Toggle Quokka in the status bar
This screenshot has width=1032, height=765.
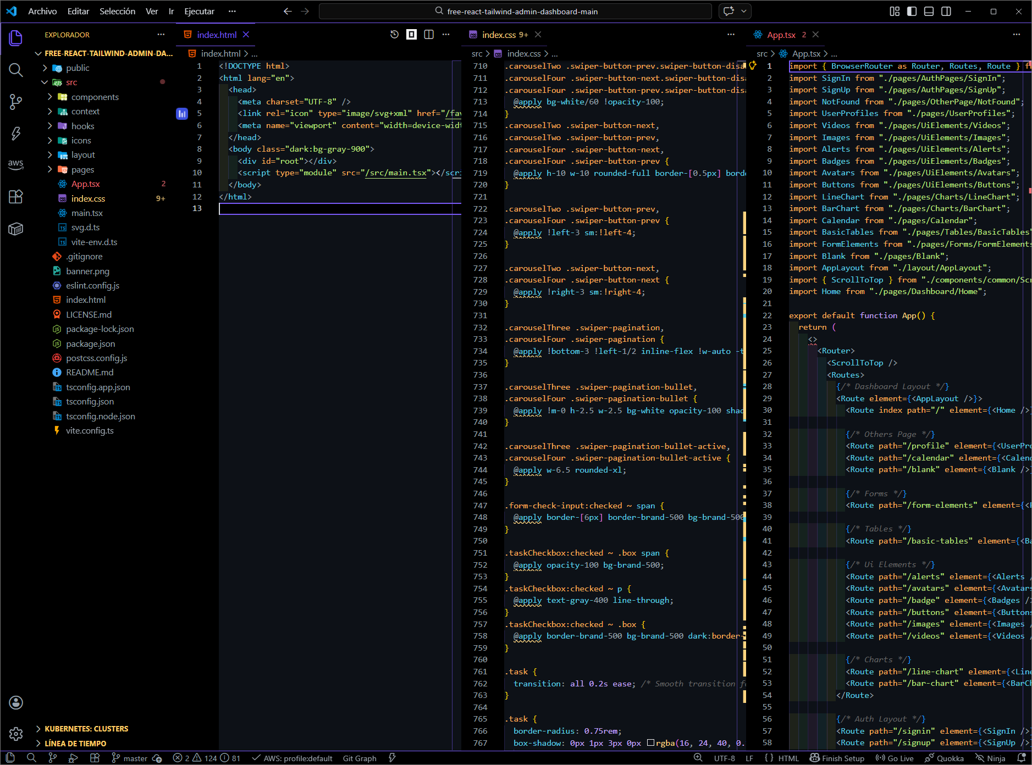(x=944, y=758)
